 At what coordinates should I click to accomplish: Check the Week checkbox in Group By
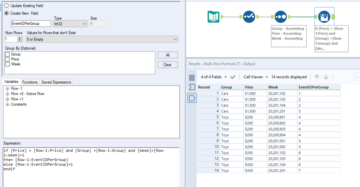(7, 64)
